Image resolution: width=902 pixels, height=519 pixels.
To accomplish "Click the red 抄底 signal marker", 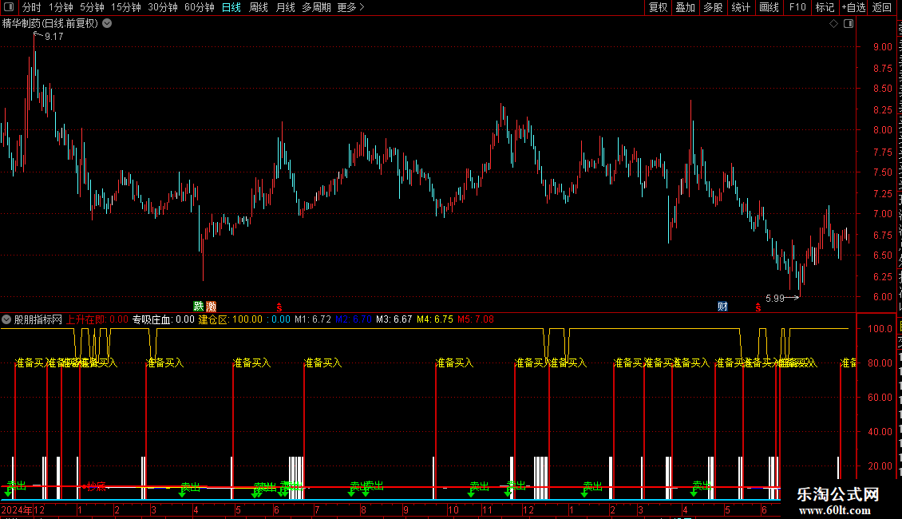I will point(96,487).
